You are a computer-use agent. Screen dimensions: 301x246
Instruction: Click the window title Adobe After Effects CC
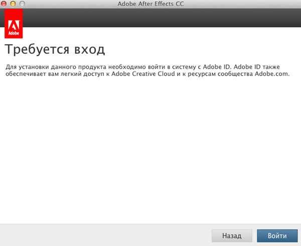[150, 4]
